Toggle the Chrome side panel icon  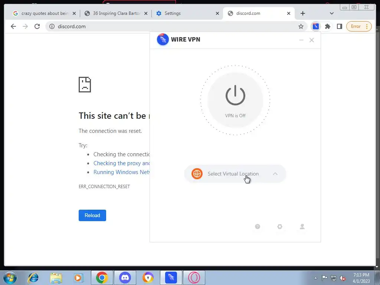(x=340, y=26)
